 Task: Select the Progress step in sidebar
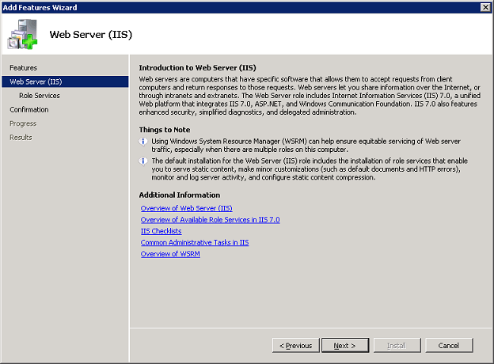(23, 123)
